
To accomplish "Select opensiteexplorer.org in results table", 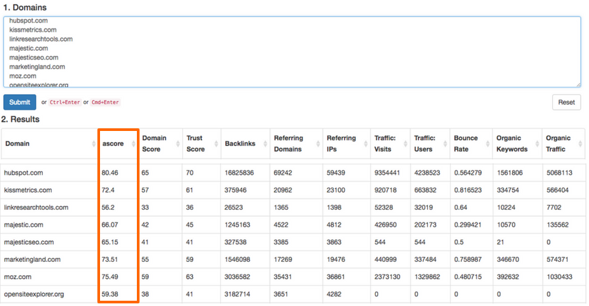I will pyautogui.click(x=34, y=294).
